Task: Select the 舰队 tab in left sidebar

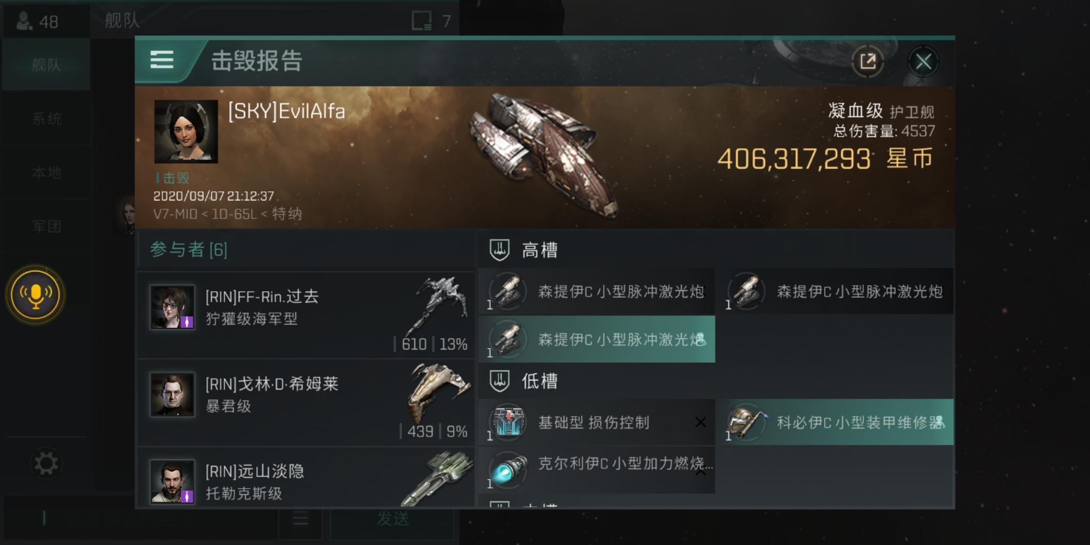Action: tap(46, 65)
